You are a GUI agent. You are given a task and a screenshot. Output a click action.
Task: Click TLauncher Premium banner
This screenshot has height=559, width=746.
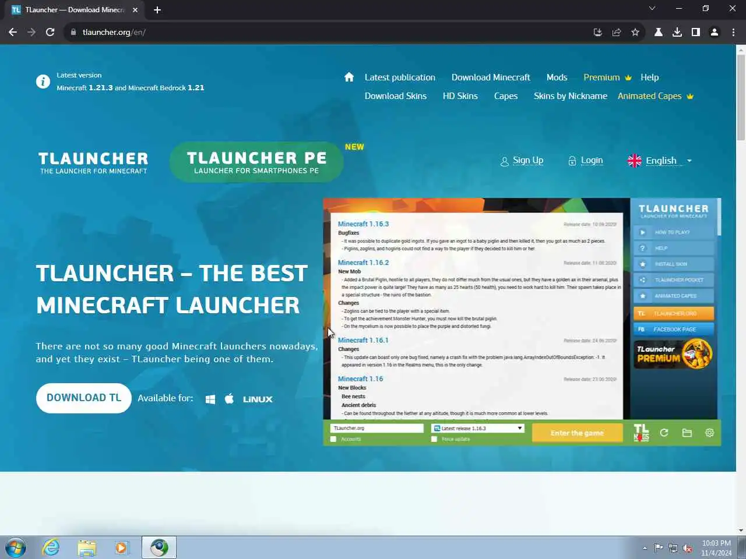point(674,353)
